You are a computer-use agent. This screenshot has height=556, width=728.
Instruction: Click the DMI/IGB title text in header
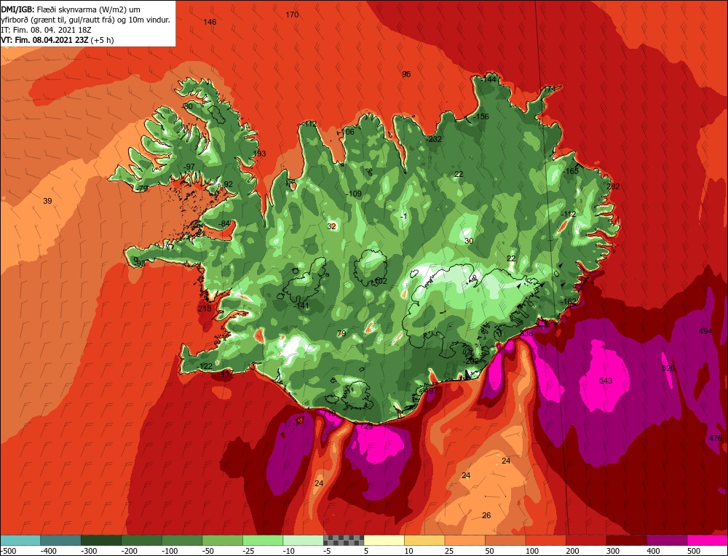point(17,9)
